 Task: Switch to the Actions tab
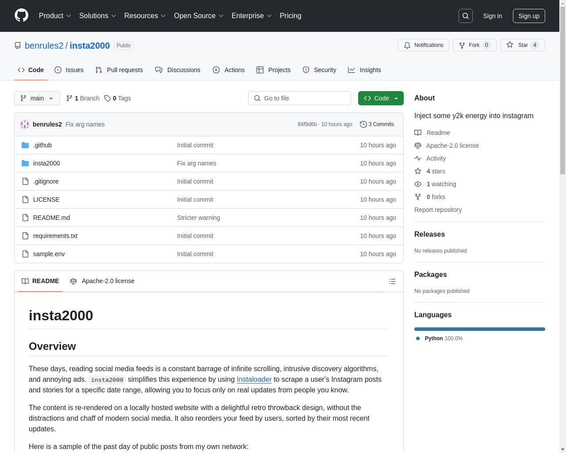click(229, 70)
